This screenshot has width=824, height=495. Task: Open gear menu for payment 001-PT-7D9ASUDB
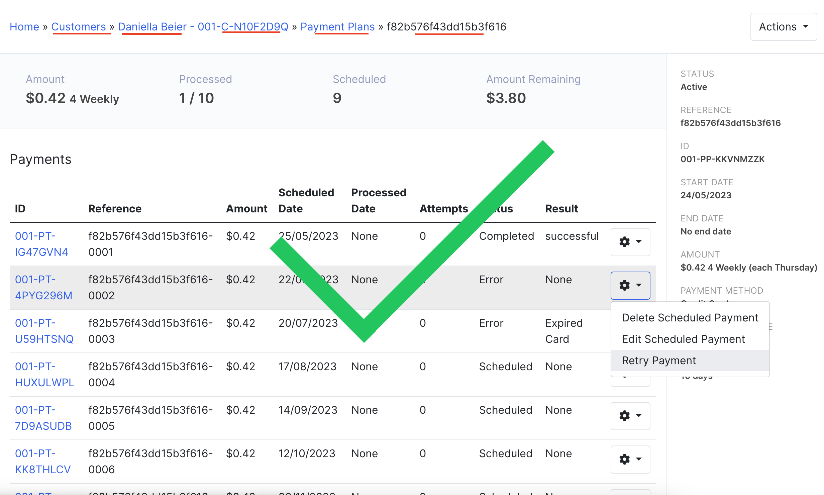[x=630, y=416]
